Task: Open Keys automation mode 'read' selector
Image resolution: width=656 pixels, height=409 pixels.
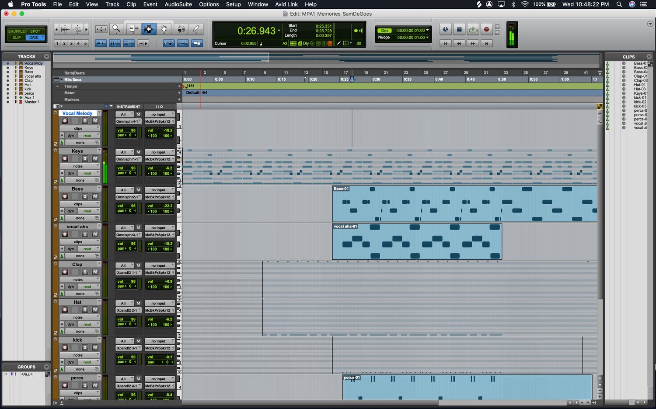Action: coord(89,173)
